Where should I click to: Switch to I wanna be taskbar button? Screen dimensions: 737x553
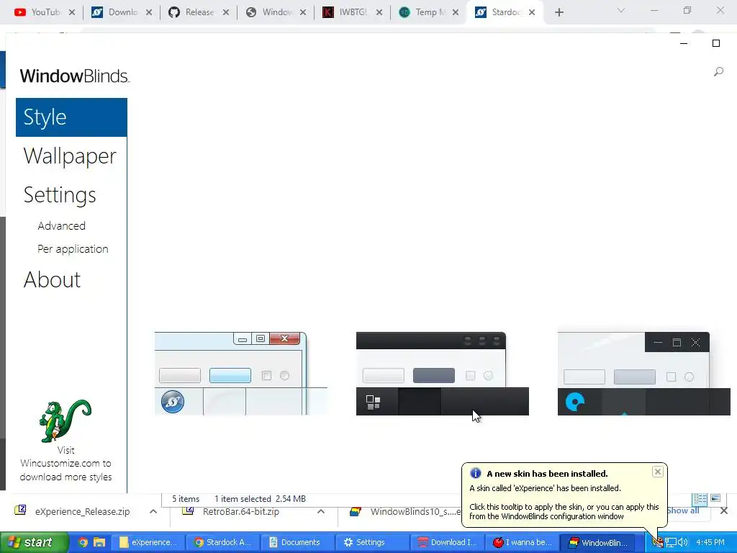click(522, 543)
